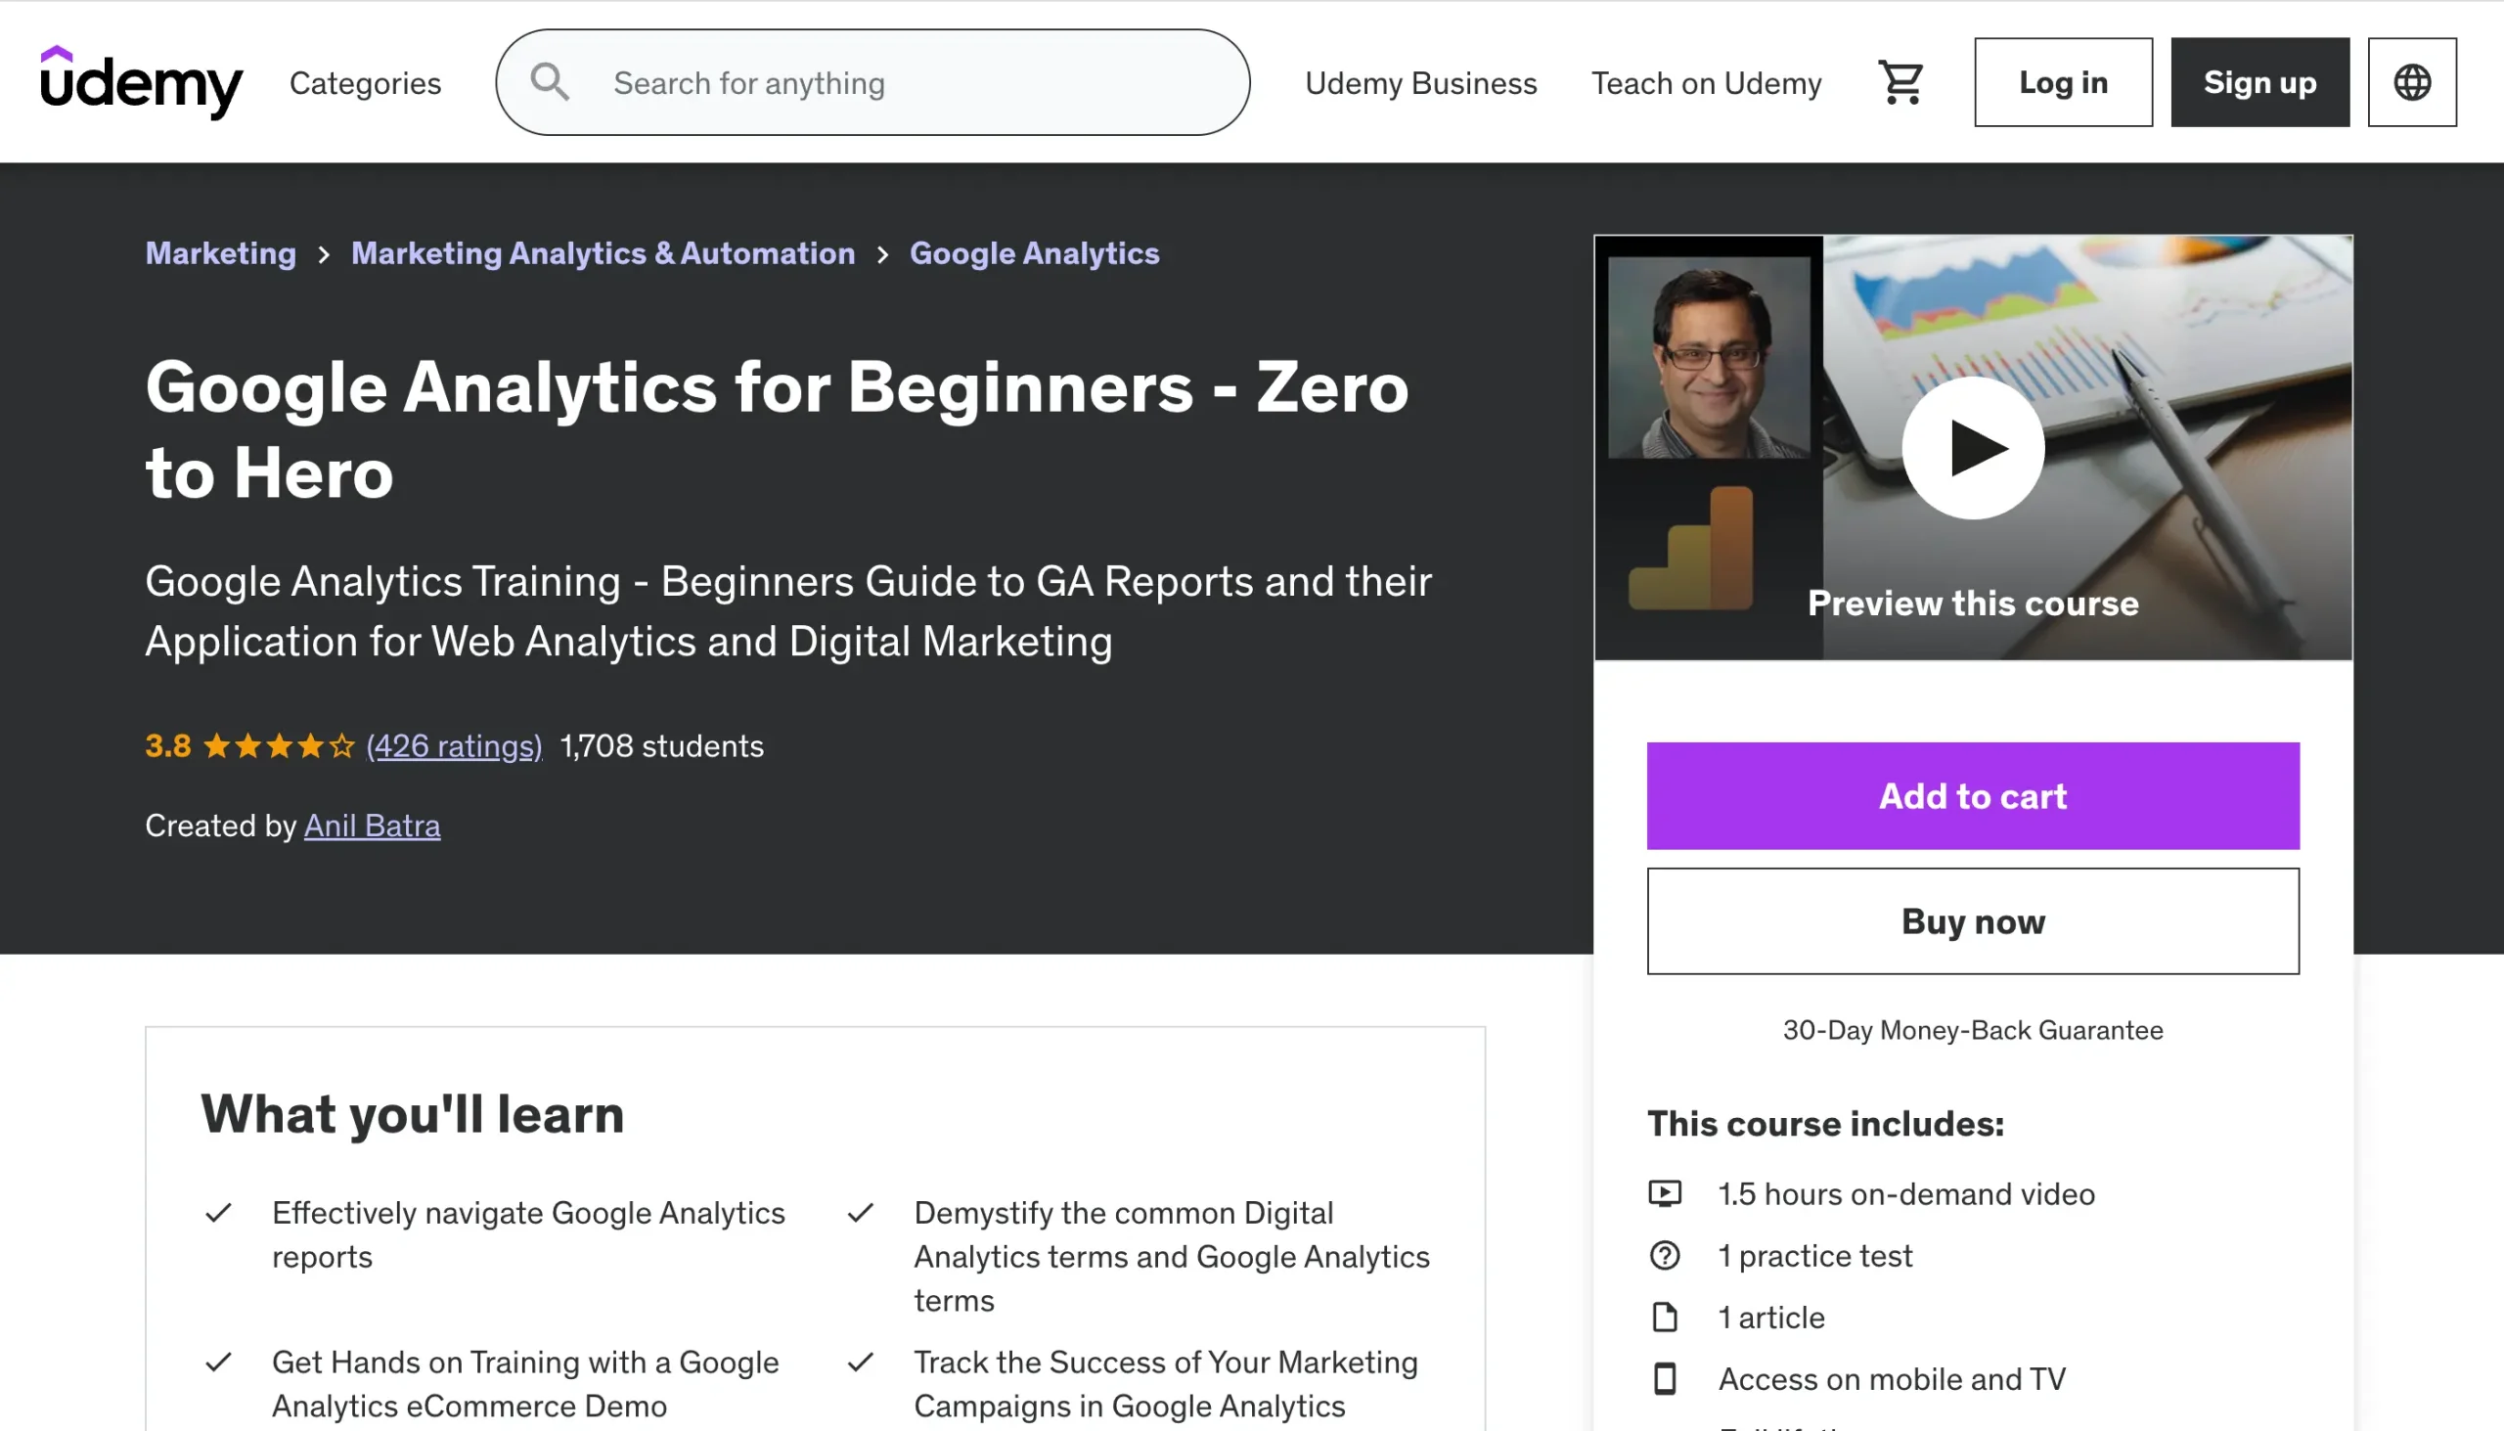2504x1431 pixels.
Task: Click the on-demand video icon
Action: click(x=1665, y=1193)
